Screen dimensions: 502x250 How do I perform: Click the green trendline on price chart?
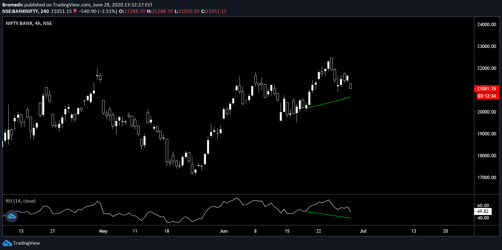click(x=329, y=103)
